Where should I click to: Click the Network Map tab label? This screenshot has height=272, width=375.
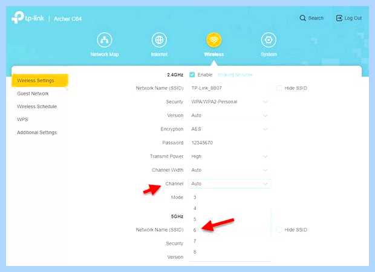click(x=105, y=54)
